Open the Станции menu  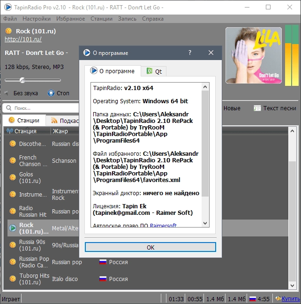tap(101, 19)
